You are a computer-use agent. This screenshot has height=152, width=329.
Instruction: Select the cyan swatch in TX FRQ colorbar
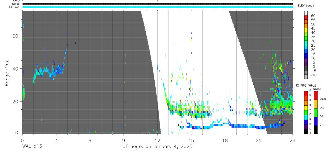(306, 117)
